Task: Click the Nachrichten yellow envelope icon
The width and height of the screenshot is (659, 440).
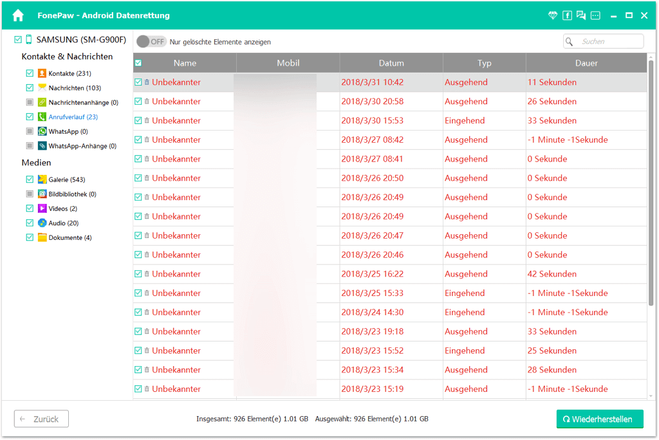Action: (x=42, y=88)
